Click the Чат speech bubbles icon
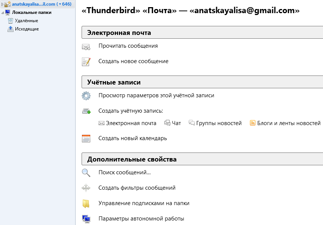323x225 pixels. coord(167,123)
